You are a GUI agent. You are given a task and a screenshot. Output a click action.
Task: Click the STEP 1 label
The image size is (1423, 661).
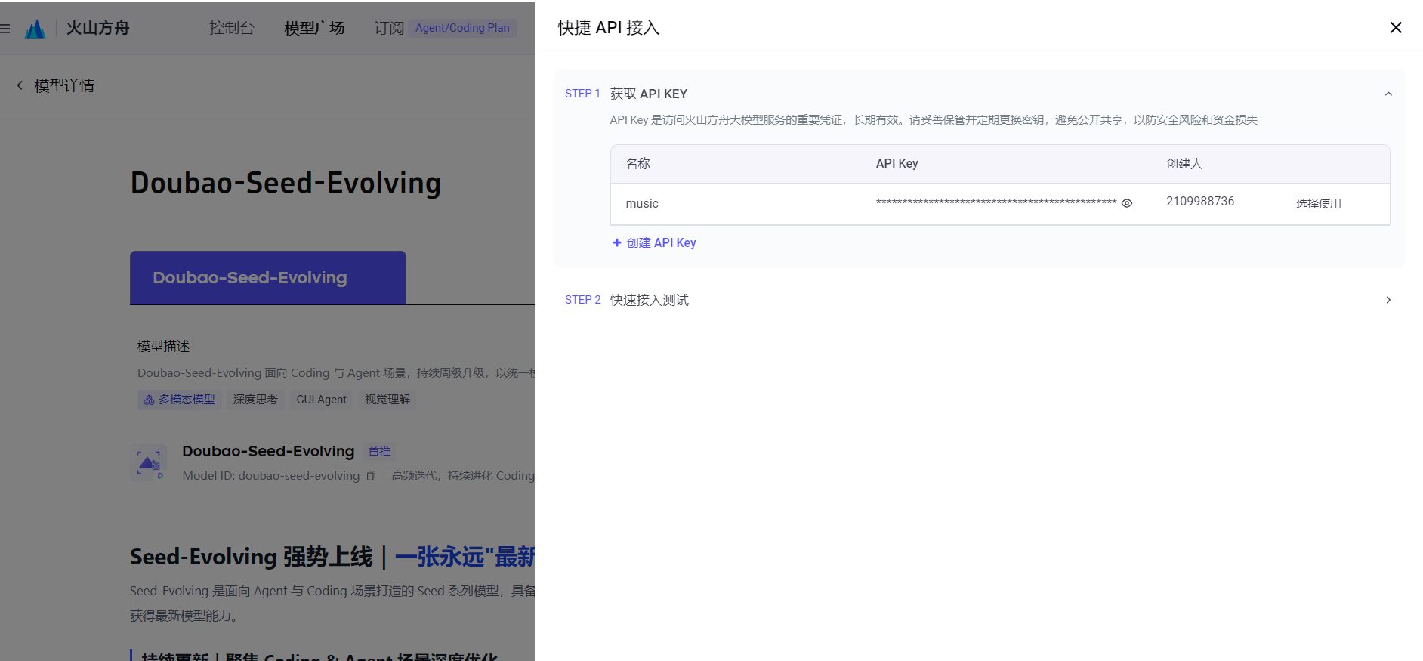click(x=582, y=94)
